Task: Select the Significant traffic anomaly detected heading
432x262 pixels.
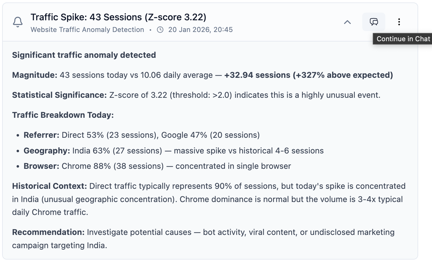Action: 84,55
